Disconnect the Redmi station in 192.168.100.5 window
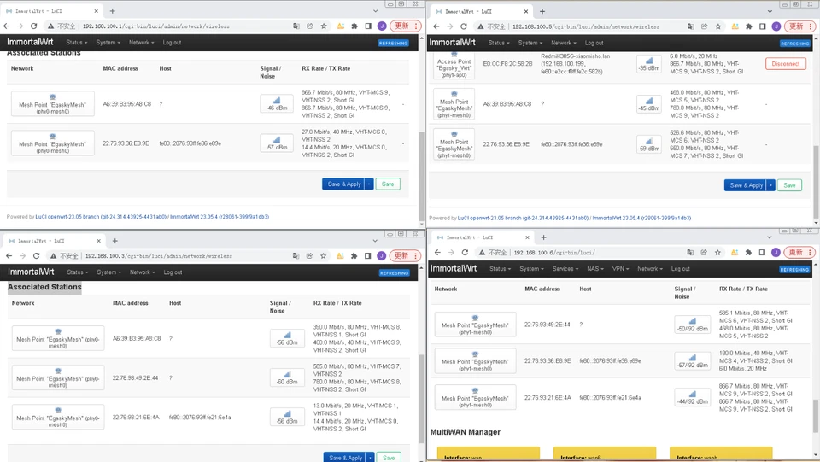Viewport: 820px width, 462px height. (786, 64)
